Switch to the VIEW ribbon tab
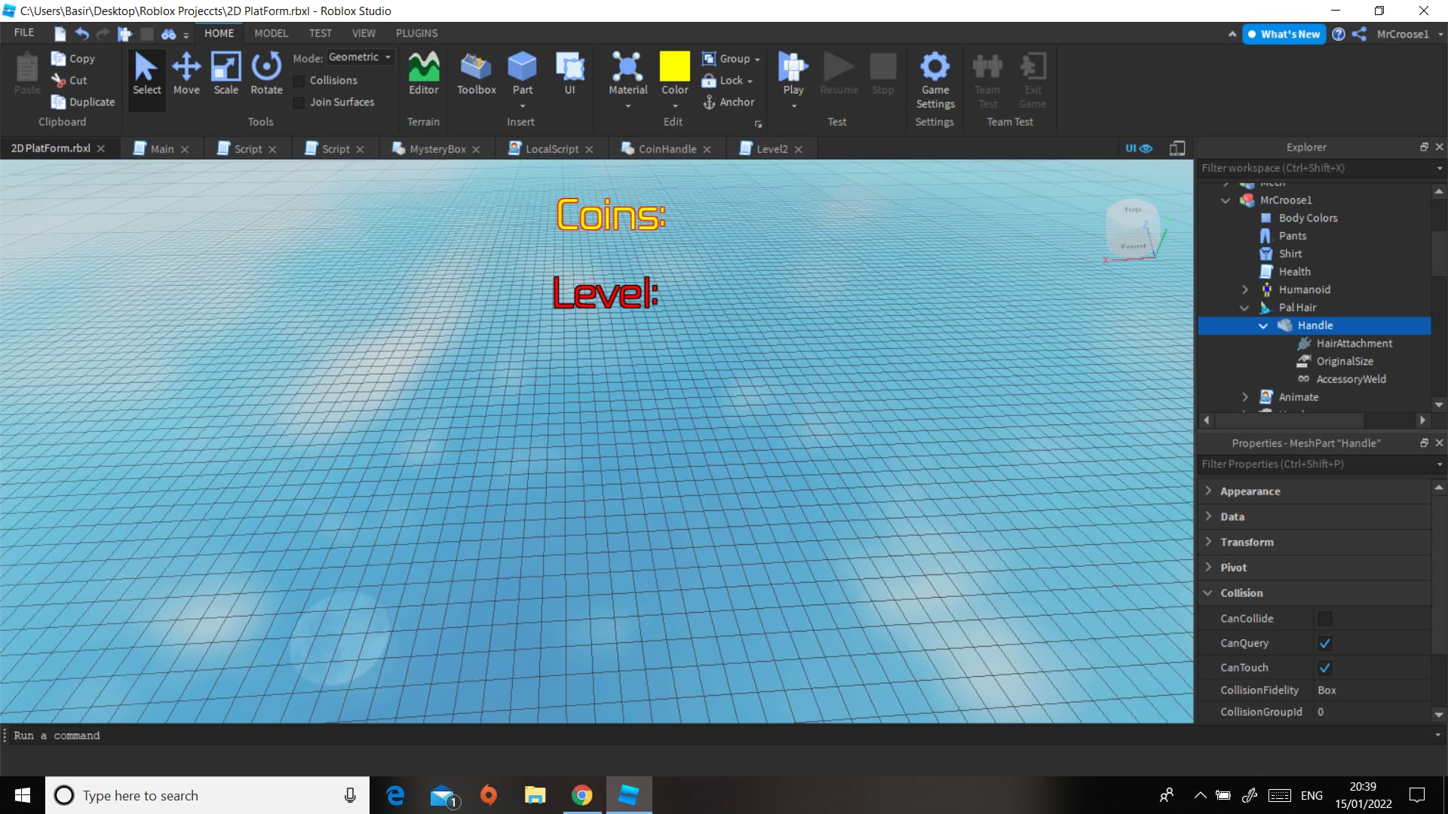1448x814 pixels. (364, 33)
